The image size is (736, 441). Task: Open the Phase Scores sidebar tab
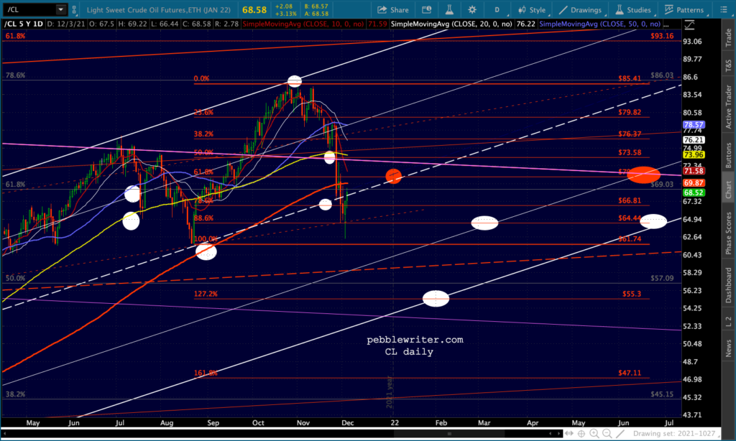pyautogui.click(x=729, y=233)
